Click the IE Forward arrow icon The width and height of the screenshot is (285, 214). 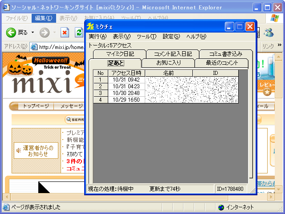tap(45, 33)
